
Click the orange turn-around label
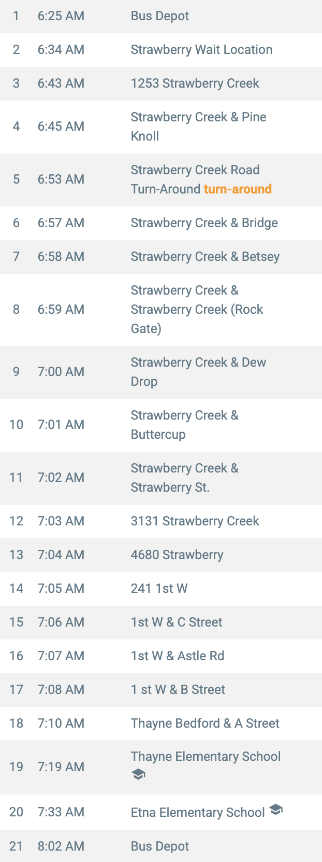point(238,189)
